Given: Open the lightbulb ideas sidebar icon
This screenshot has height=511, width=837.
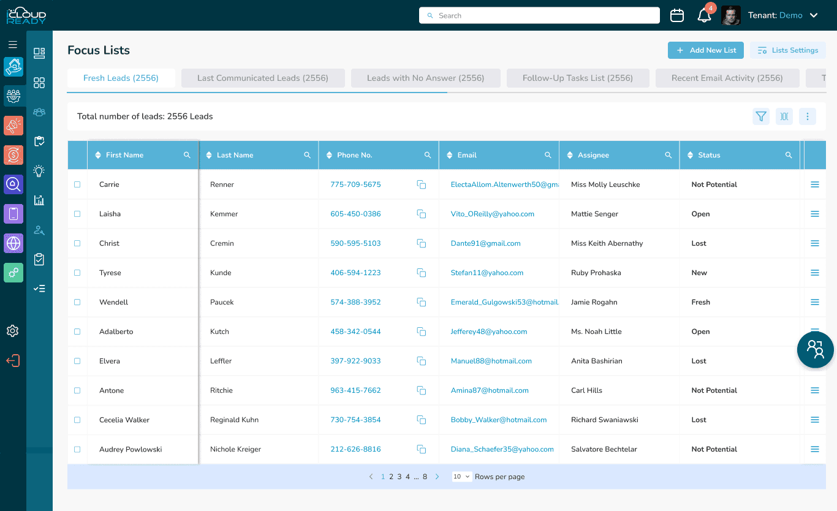Looking at the screenshot, I should [x=39, y=171].
